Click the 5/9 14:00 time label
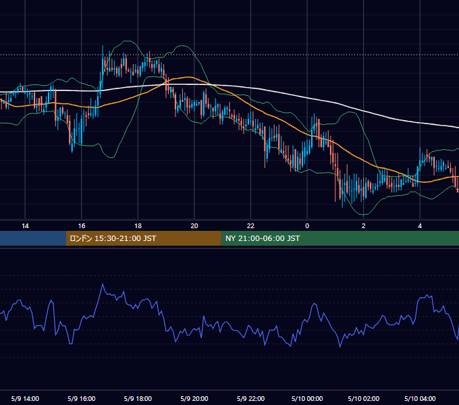 pos(25,398)
